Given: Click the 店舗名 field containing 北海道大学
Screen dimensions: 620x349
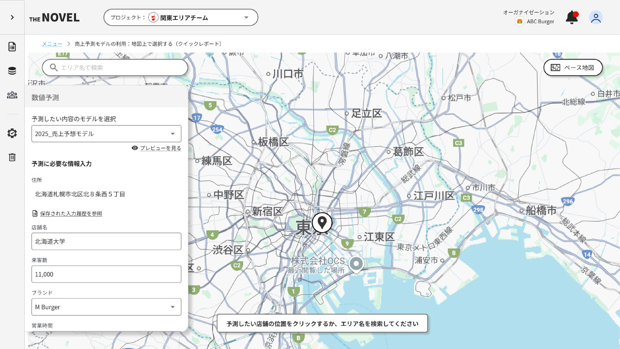Looking at the screenshot, I should [x=107, y=241].
